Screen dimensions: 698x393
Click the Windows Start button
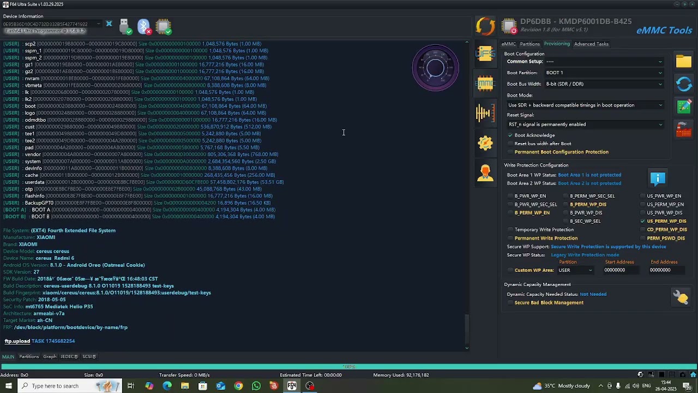(x=8, y=386)
